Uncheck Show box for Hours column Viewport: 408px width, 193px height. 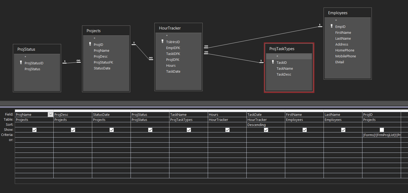click(x=227, y=130)
